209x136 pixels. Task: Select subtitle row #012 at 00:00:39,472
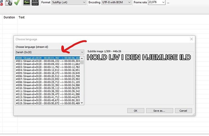pyautogui.click(x=48, y=94)
